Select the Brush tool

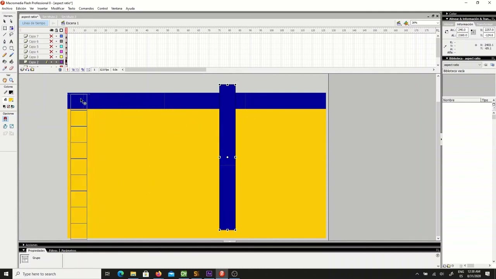[11, 55]
